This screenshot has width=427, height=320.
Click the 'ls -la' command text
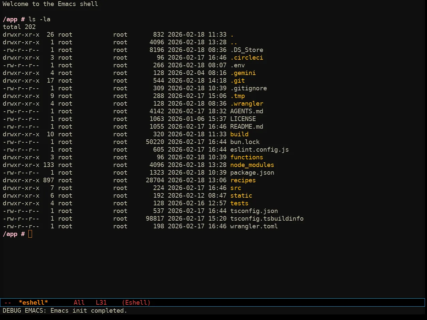(39, 19)
